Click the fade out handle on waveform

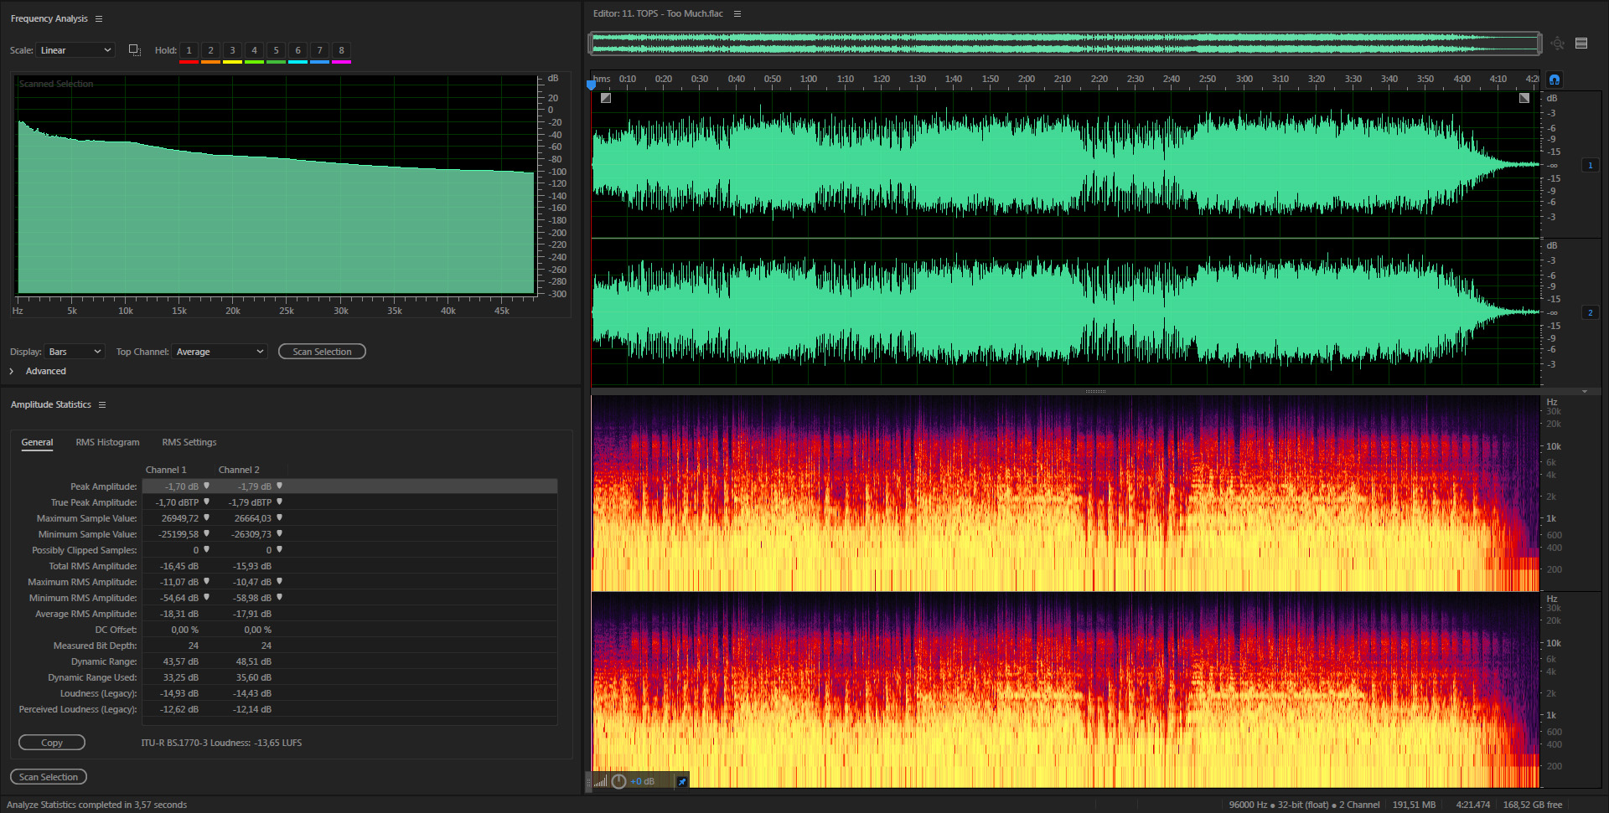pos(1524,98)
